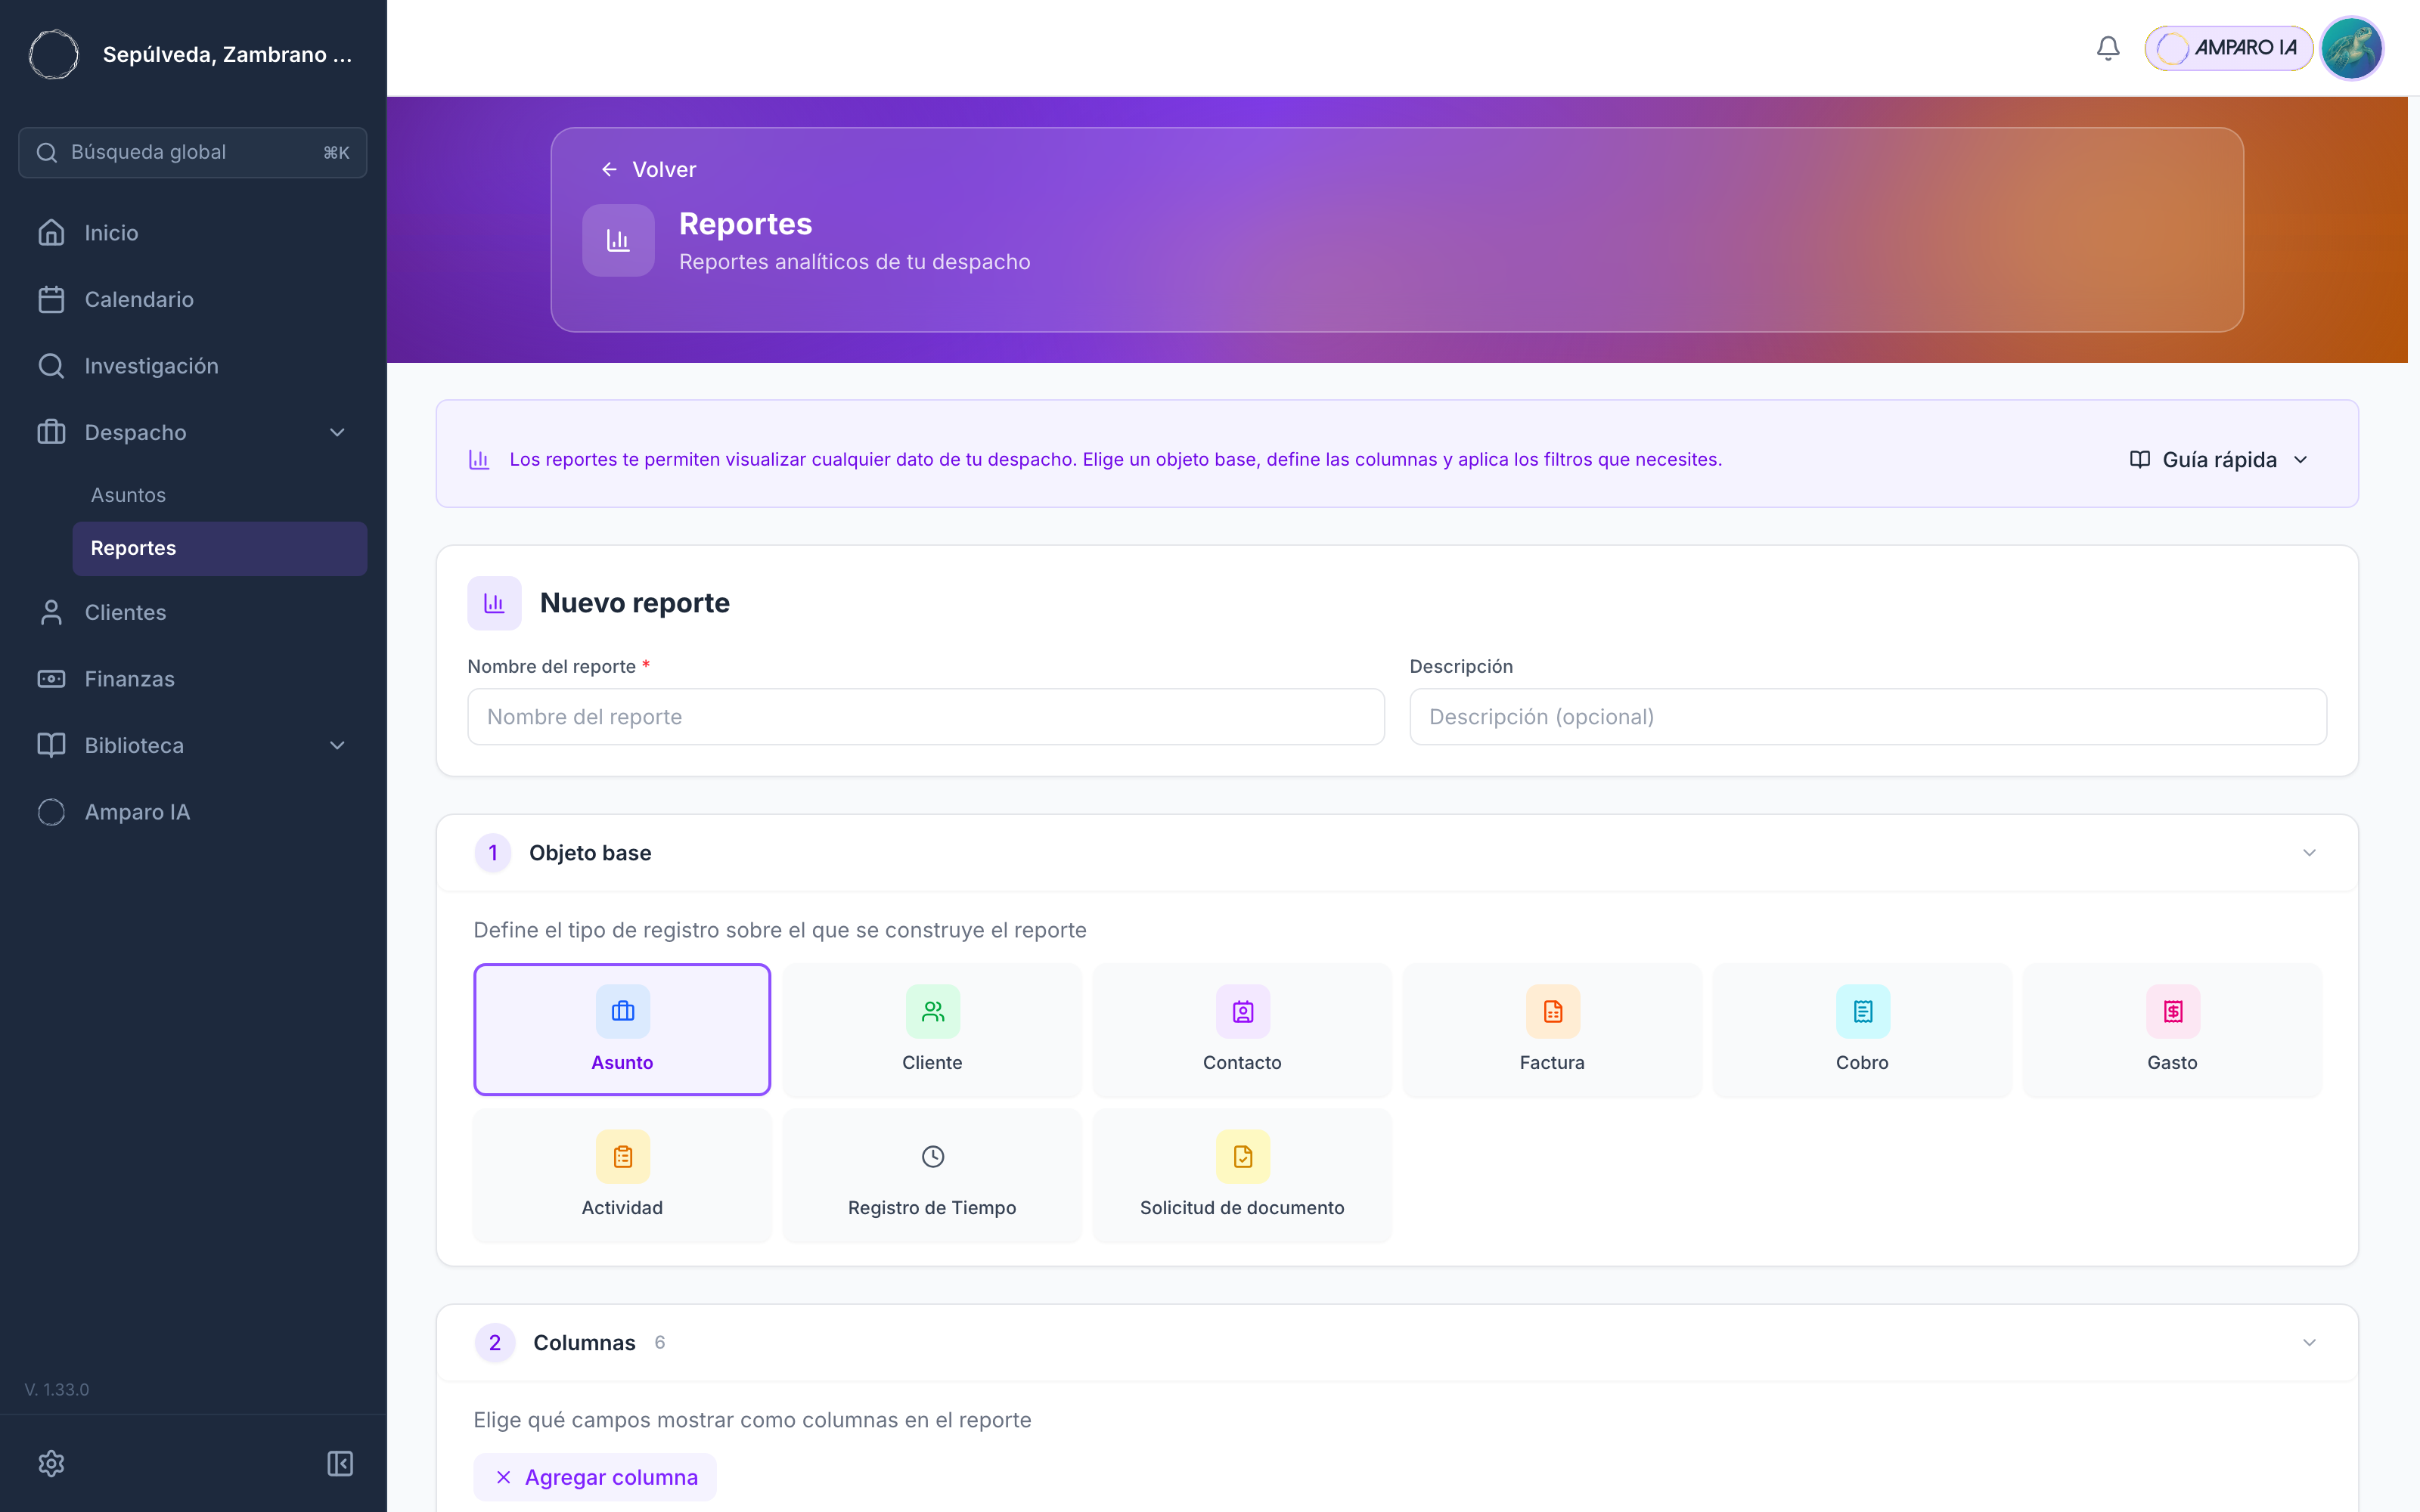Click the Biblioteca book icon

51,746
